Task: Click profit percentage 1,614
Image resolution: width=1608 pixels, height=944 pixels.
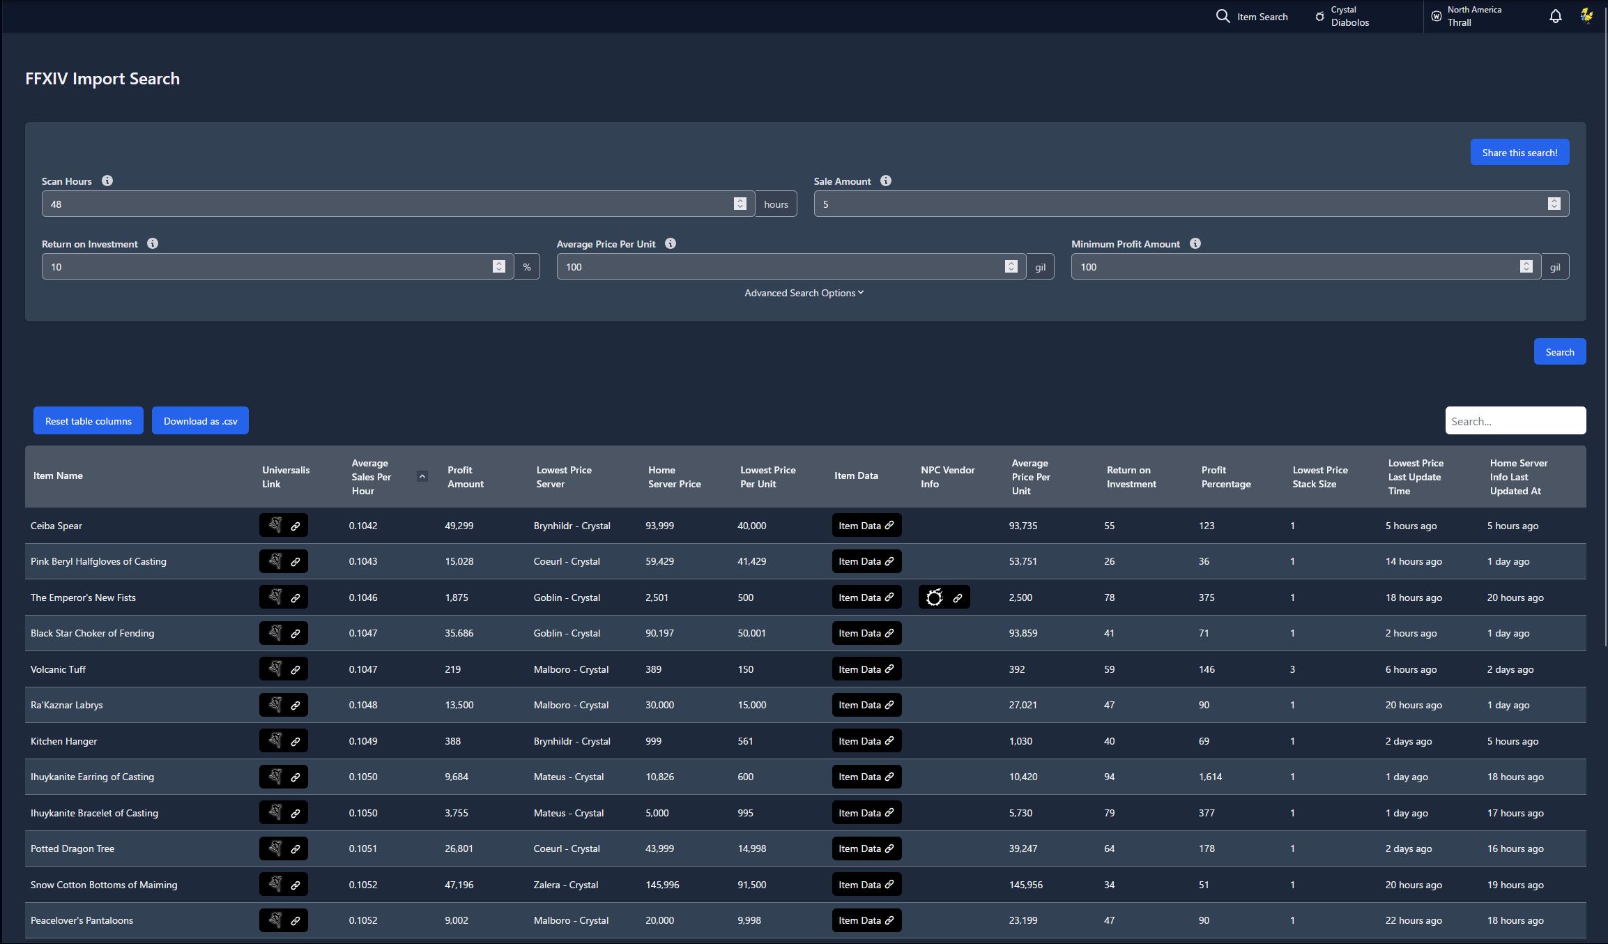Action: 1210,777
